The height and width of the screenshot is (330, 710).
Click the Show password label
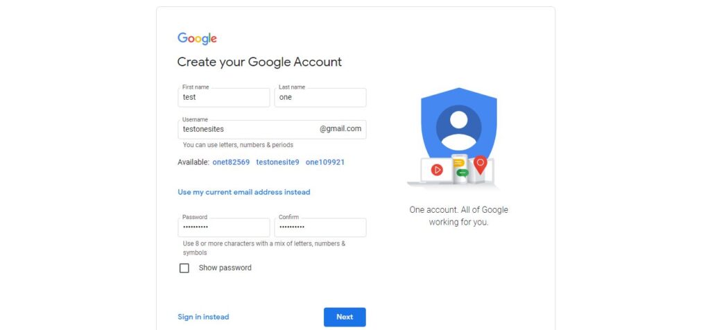pyautogui.click(x=225, y=268)
